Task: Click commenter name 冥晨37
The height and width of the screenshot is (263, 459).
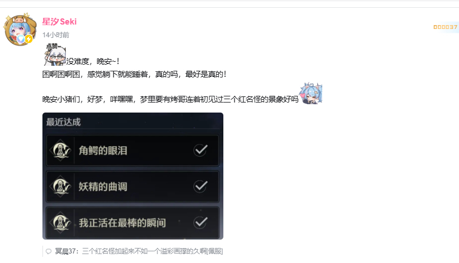Action: click(65, 251)
